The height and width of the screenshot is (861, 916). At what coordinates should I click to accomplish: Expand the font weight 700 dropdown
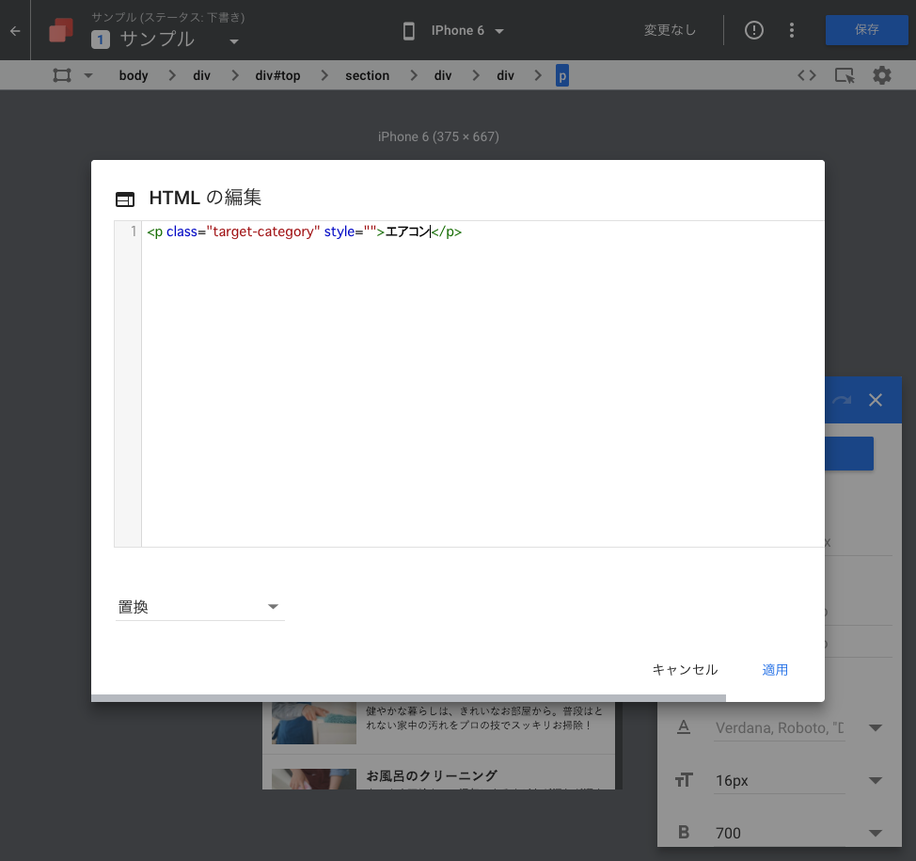point(875,832)
